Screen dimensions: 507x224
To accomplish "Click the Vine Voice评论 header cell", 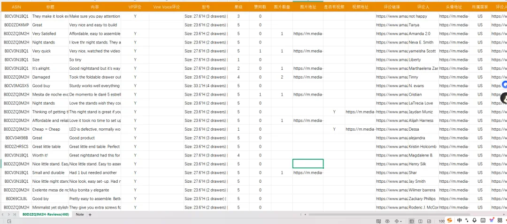I will pyautogui.click(x=166, y=7).
